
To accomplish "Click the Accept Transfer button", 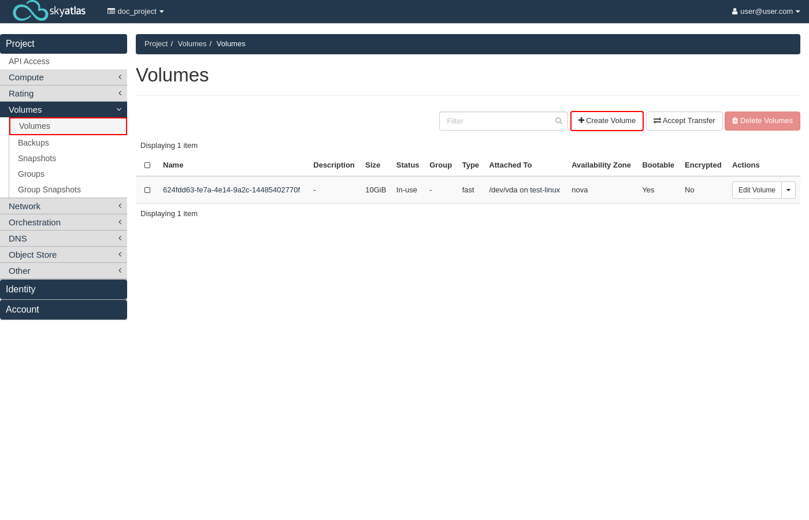I will (684, 121).
